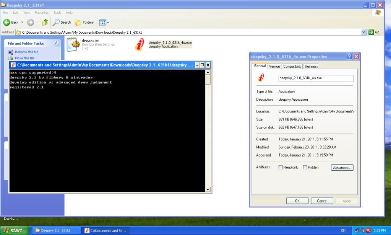Click the console scrollbar up arrow
This screenshot has width=391, height=235.
pos(208,72)
